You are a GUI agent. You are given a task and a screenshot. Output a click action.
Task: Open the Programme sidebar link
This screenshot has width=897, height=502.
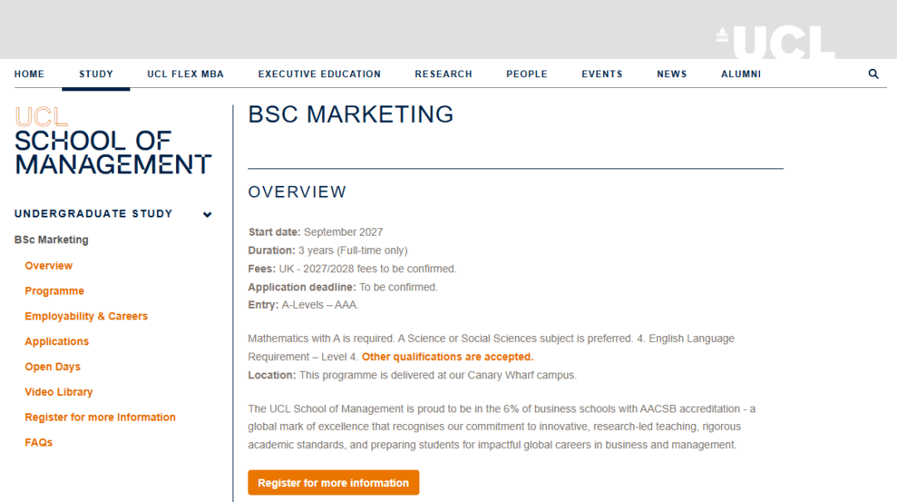pos(54,291)
